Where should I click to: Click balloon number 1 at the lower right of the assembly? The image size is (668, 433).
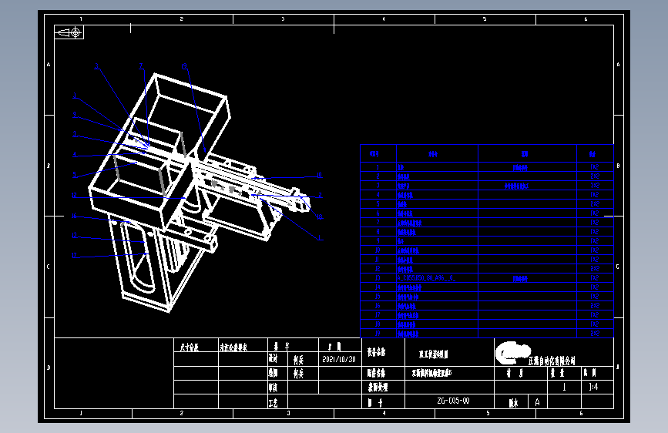(320, 238)
